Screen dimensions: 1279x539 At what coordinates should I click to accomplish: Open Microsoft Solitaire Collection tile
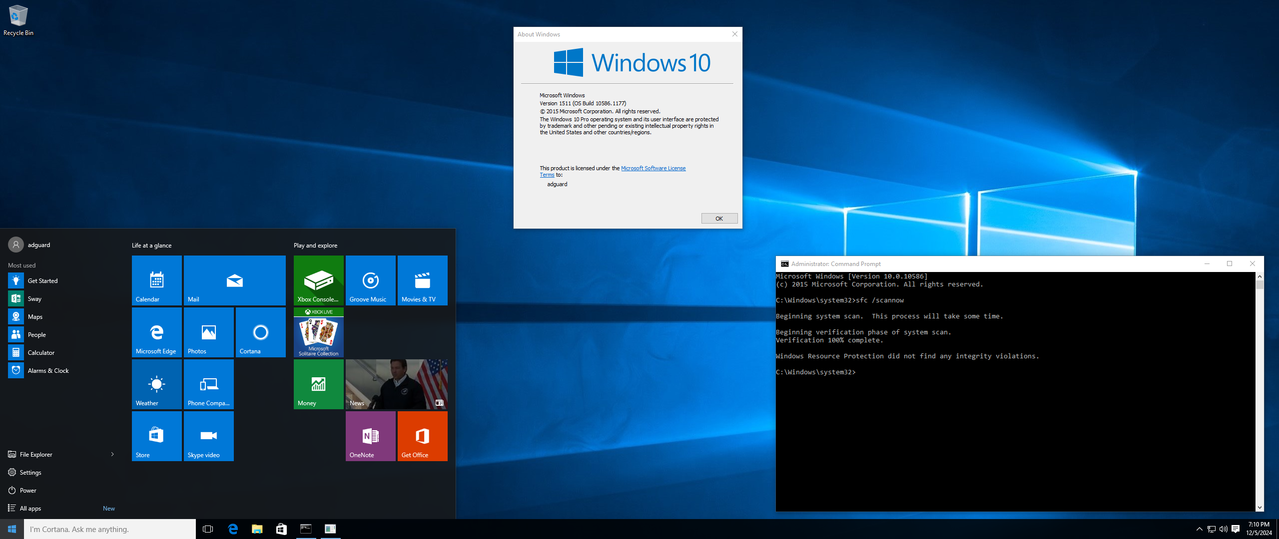point(318,332)
